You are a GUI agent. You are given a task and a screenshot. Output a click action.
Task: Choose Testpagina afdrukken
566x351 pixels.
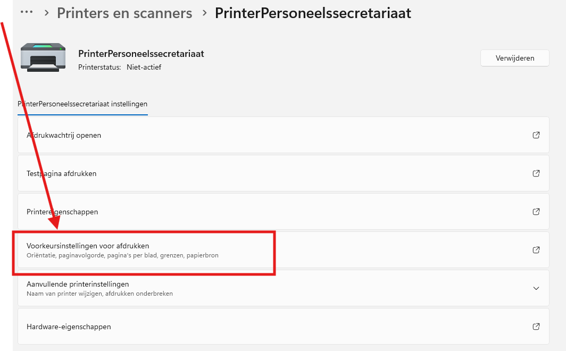(62, 173)
